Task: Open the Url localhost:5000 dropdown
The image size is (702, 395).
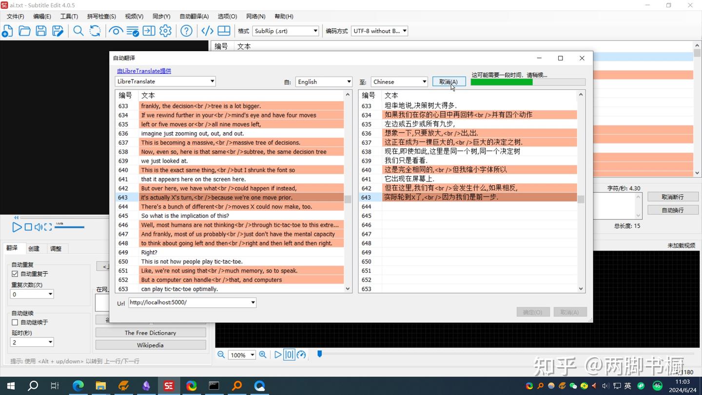Action: [193, 302]
